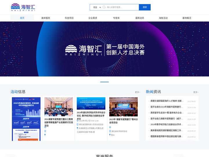Screen dimensions: 209x157
Task: Click the blue 搜索 button
Action: point(145,7)
